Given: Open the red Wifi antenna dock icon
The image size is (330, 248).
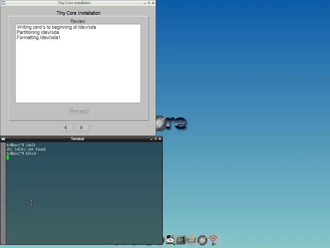Looking at the screenshot, I should 213,240.
